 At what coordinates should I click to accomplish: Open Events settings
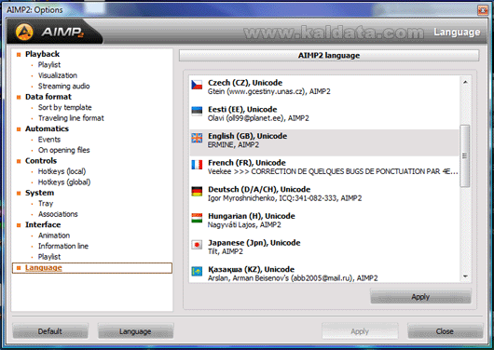point(49,140)
